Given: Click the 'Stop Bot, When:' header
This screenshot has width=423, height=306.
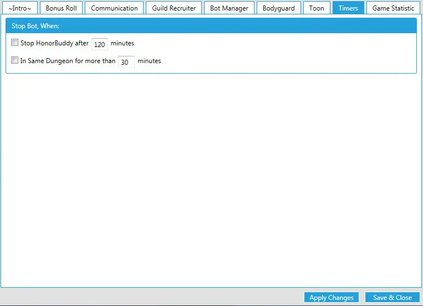Looking at the screenshot, I should 211,26.
